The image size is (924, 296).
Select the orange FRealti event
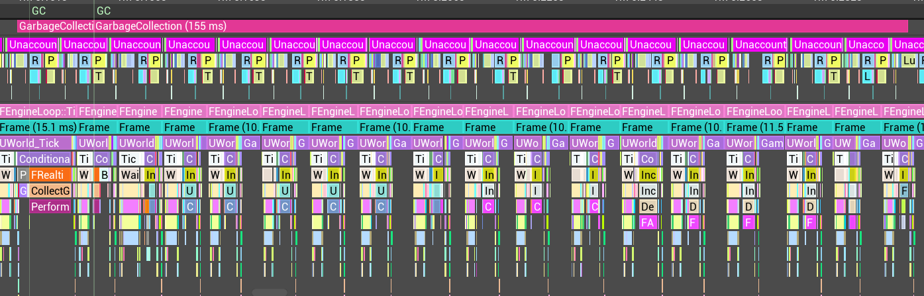pos(50,175)
